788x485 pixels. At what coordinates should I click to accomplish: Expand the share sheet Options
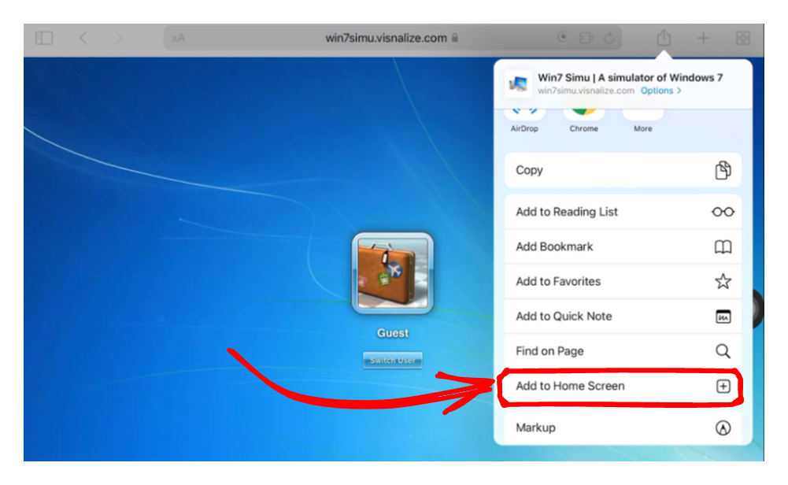point(660,91)
